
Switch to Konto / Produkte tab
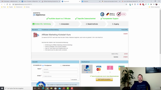[31, 1]
